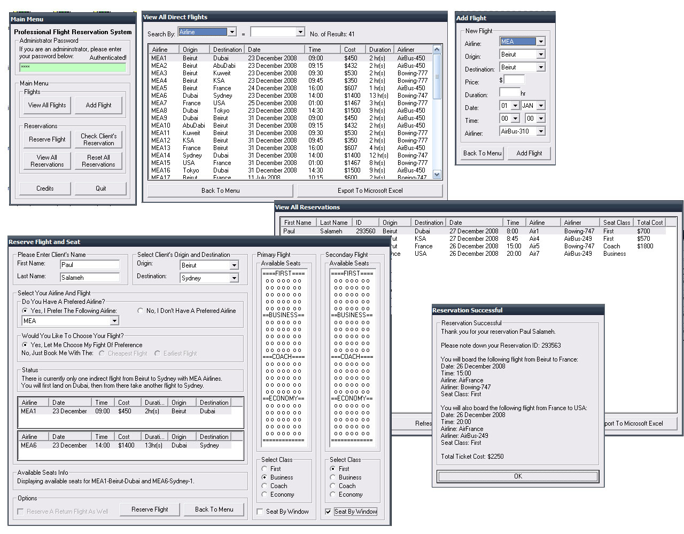The height and width of the screenshot is (534, 684).
Task: Click Last Name field containing Salameh
Action: pos(89,278)
